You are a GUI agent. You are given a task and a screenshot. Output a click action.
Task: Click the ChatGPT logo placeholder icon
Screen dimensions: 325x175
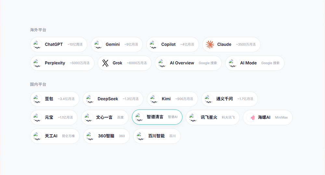37,44
